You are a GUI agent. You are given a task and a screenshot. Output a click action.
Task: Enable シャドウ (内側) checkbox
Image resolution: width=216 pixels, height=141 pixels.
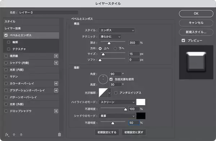[6, 63]
